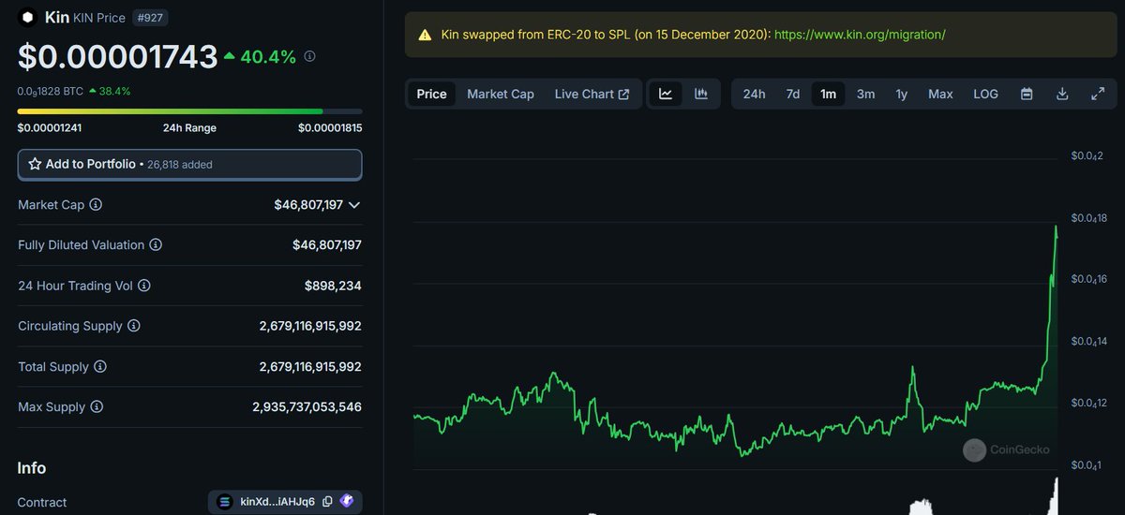Image resolution: width=1125 pixels, height=515 pixels.
Task: Click the Info section heading
Action: (x=32, y=468)
